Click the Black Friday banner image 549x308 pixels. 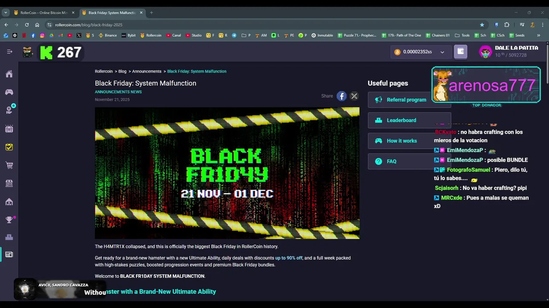click(x=227, y=173)
